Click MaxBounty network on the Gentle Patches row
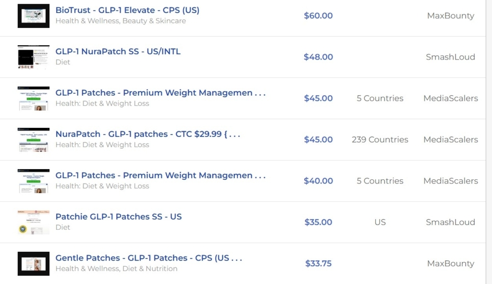This screenshot has width=492, height=284. pos(450,264)
